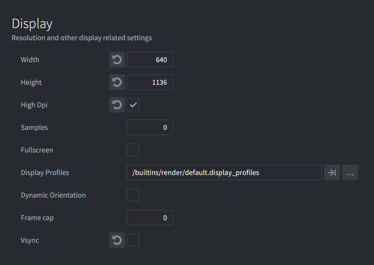Screen dimensions: 374x265
Task: Enable the Fullscreen checkbox
Action: point(133,150)
